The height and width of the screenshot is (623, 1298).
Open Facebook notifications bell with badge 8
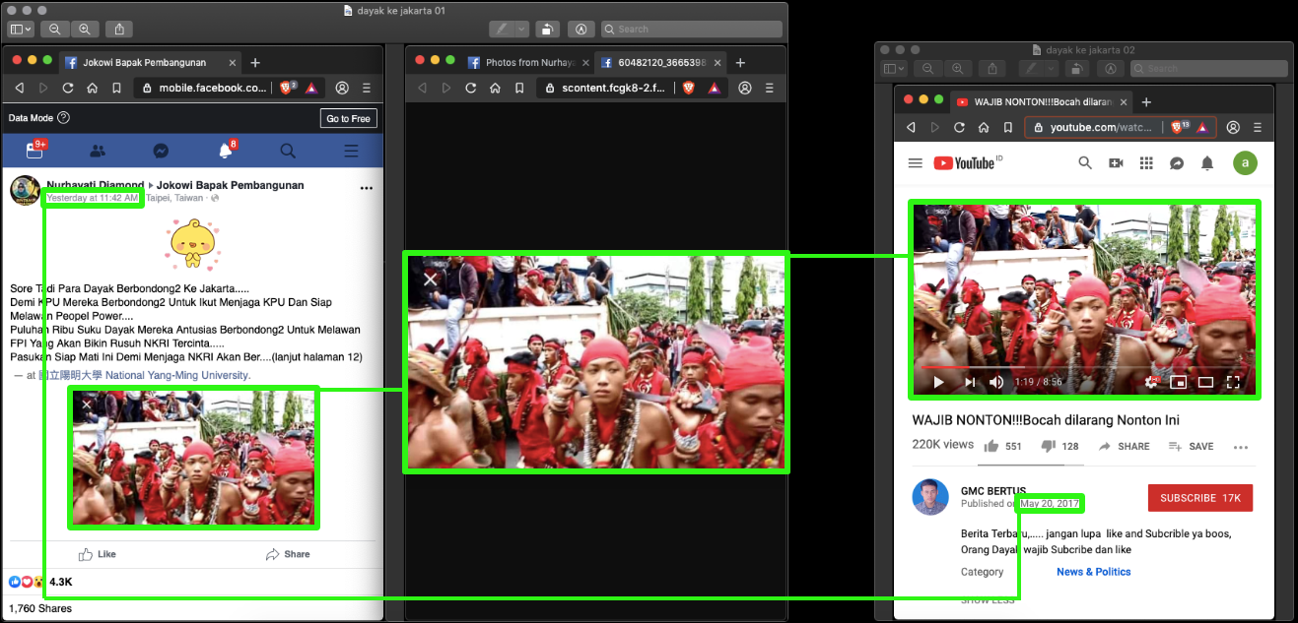[x=225, y=151]
